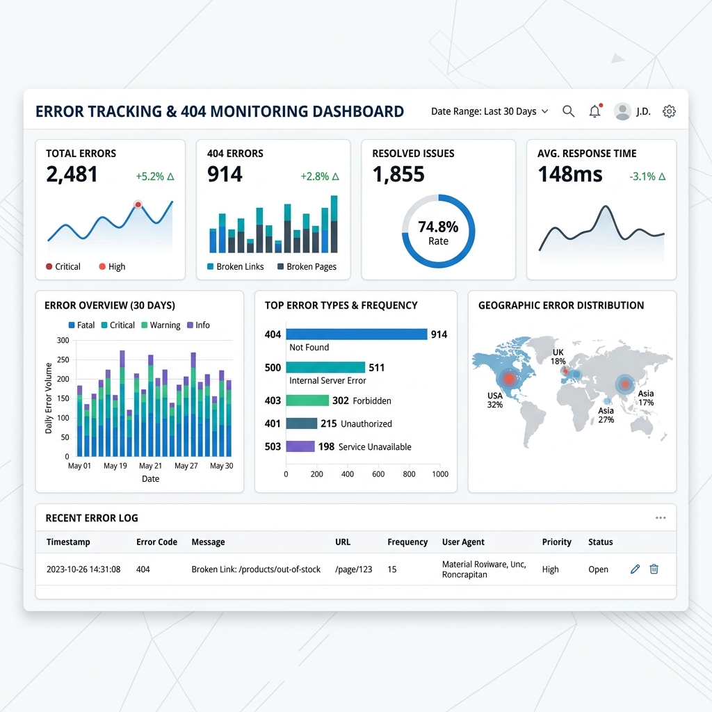Viewport: 712px width, 712px height.
Task: Sort by Priority column header
Action: click(557, 542)
